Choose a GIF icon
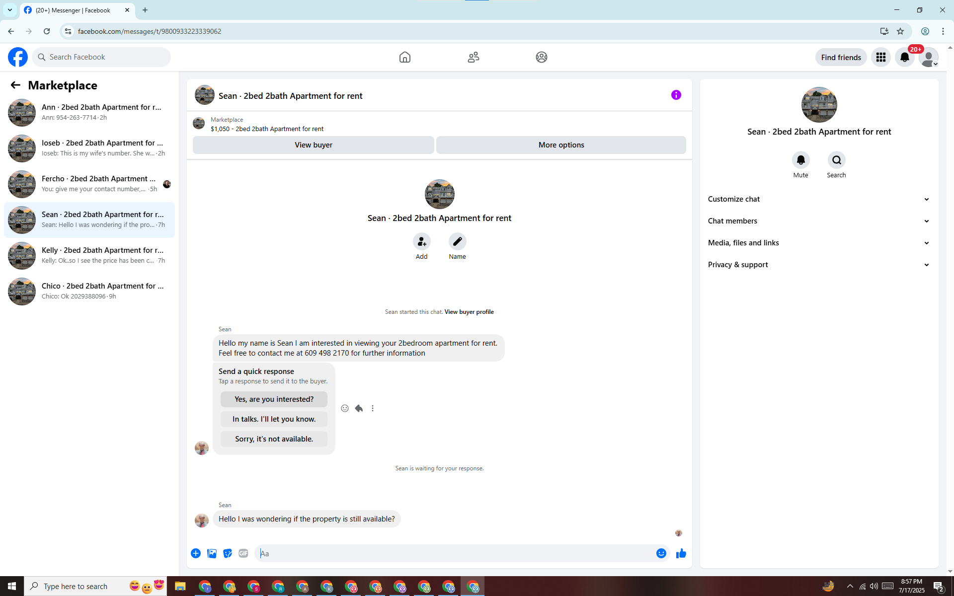The width and height of the screenshot is (954, 596). pyautogui.click(x=243, y=553)
